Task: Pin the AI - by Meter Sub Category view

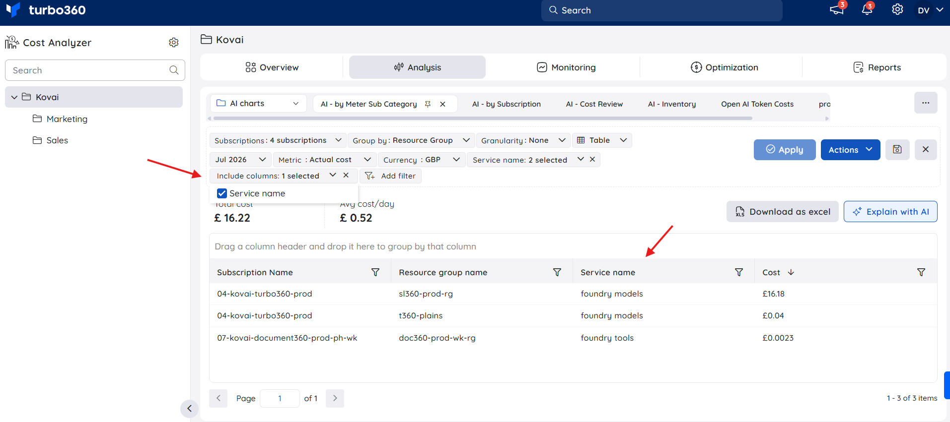Action: coord(428,104)
